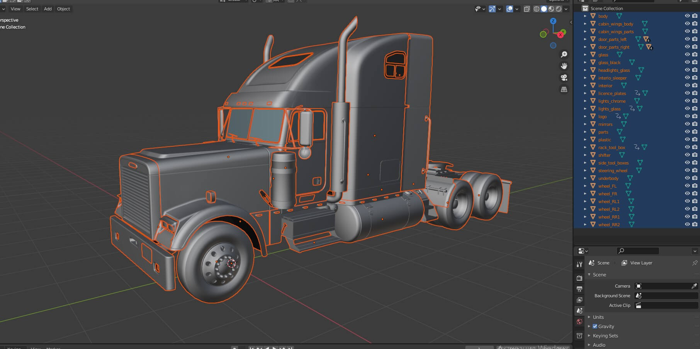Open the object type visibility dropdown
Viewport: 700px width, 349px height.
point(480,9)
